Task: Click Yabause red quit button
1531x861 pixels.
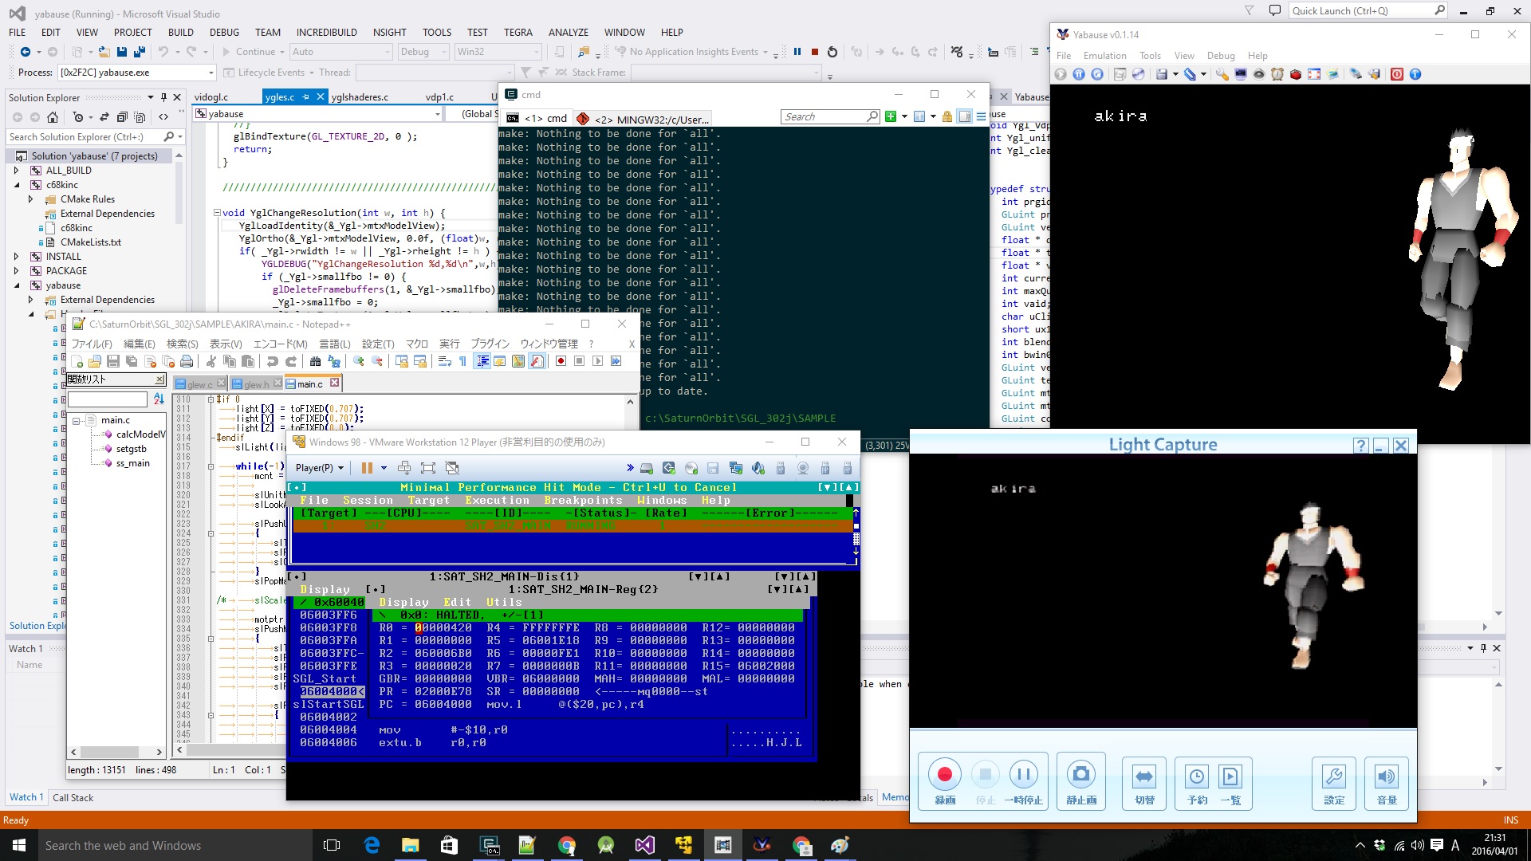Action: coord(1396,74)
